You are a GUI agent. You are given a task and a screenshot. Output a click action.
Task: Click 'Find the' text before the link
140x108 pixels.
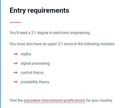[x=16, y=100]
